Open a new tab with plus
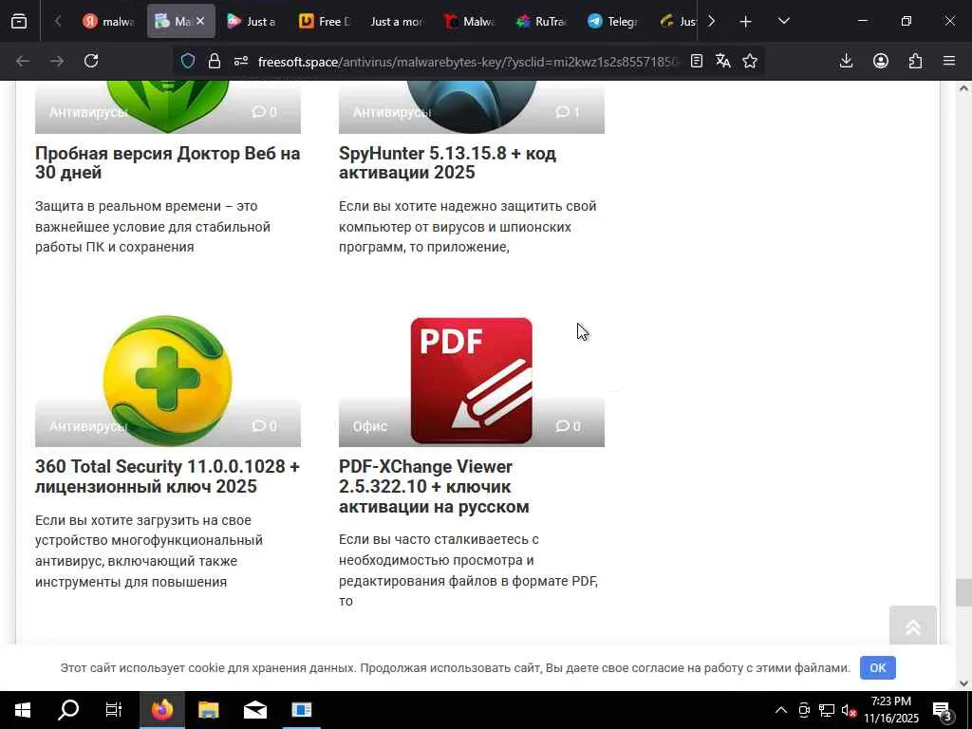This screenshot has width=972, height=729. pyautogui.click(x=746, y=22)
